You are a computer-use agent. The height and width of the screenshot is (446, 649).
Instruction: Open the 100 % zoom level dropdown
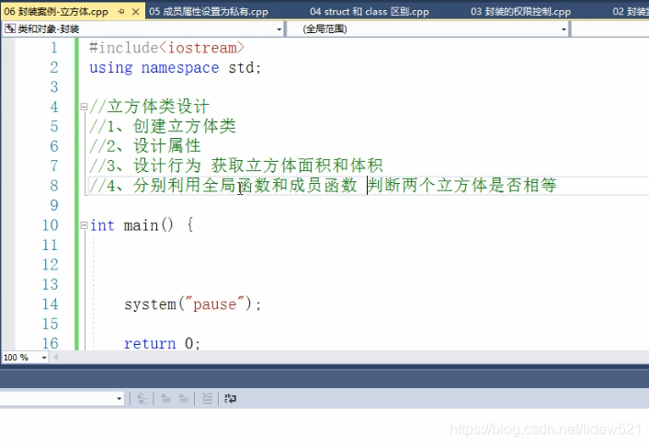[x=44, y=358]
